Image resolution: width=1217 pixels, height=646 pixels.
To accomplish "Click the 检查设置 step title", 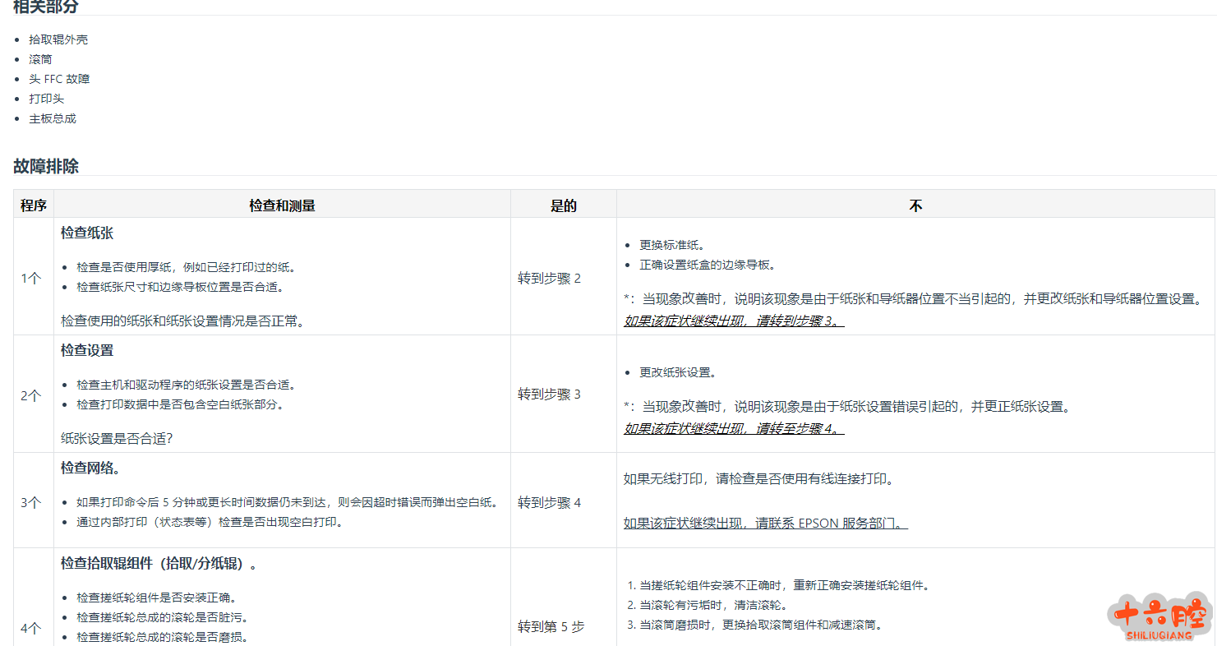I will (x=87, y=351).
